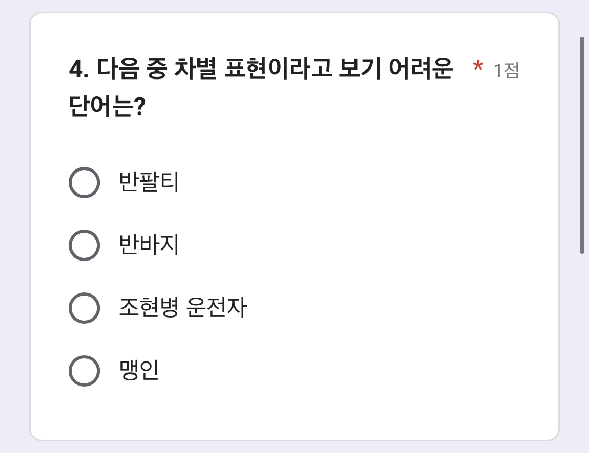Click blank card space right of 맹인
The width and height of the screenshot is (589, 453).
pyautogui.click(x=366, y=371)
